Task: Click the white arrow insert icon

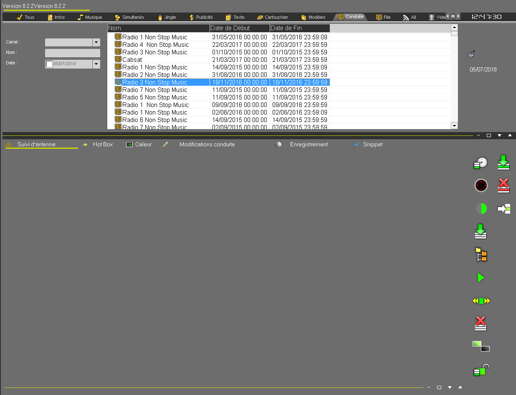Action: pyautogui.click(x=504, y=209)
